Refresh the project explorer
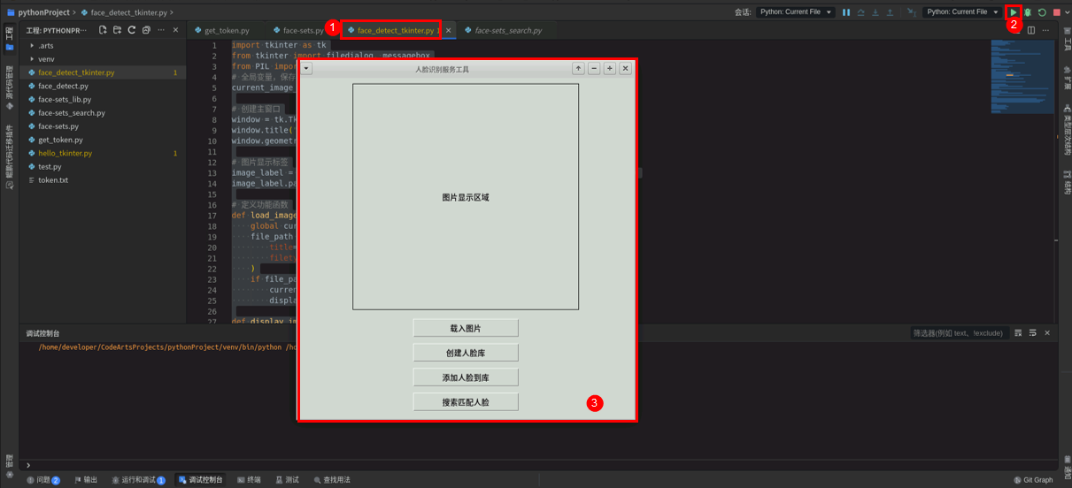 (131, 30)
